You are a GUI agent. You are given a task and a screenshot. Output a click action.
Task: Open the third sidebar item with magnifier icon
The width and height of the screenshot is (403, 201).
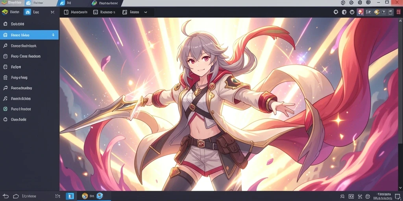29,46
